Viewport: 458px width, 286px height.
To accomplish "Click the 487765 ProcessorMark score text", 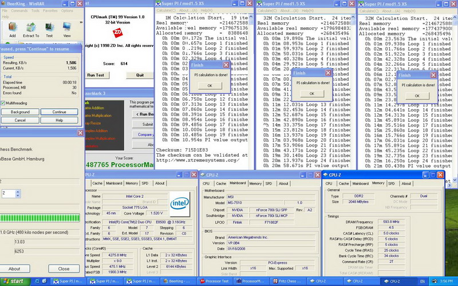I will point(120,165).
